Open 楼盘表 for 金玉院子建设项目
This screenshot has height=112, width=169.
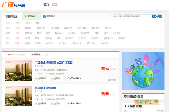(x=55, y=104)
